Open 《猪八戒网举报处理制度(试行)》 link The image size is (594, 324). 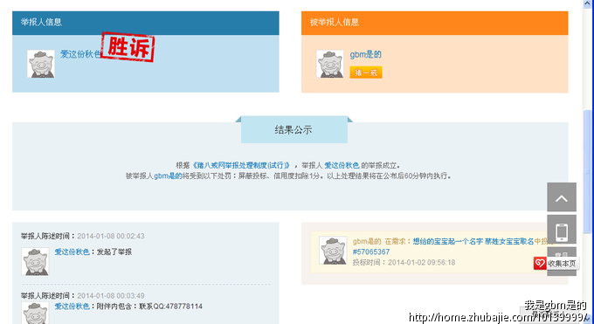[241, 166]
